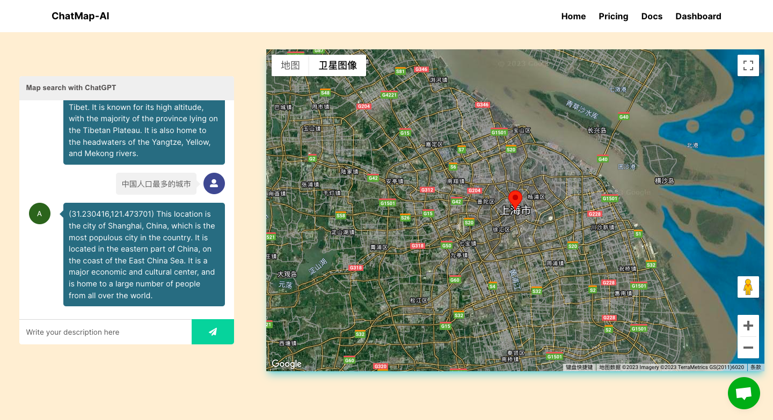Click the 普陀区 district label
This screenshot has height=420, width=773.
(x=485, y=202)
